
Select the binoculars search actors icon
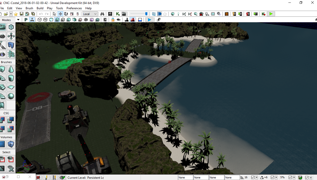(x=102, y=14)
